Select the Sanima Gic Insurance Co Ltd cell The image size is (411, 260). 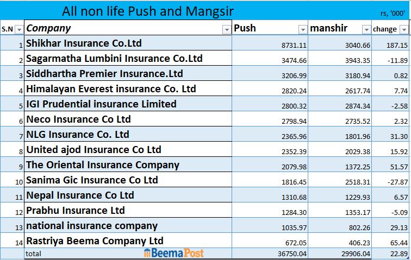click(x=128, y=180)
